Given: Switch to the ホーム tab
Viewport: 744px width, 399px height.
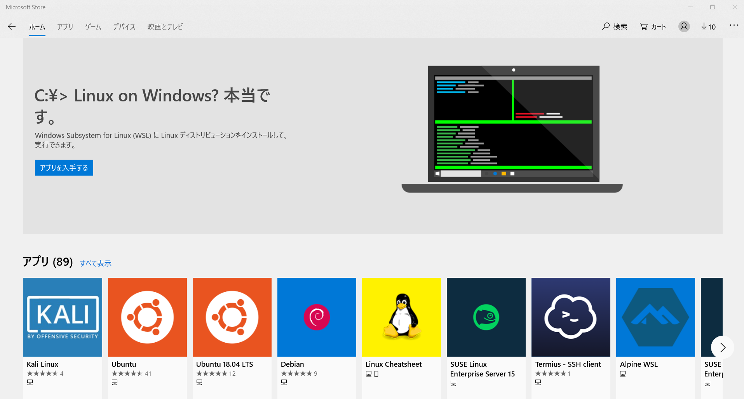Looking at the screenshot, I should (37, 27).
